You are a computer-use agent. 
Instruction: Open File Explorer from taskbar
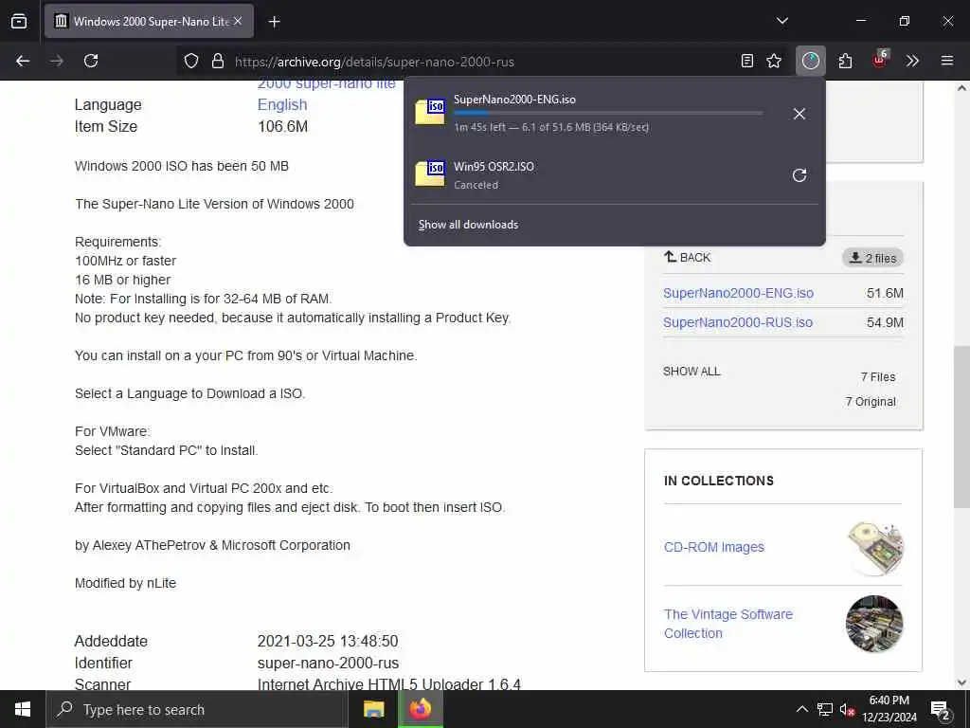click(373, 709)
